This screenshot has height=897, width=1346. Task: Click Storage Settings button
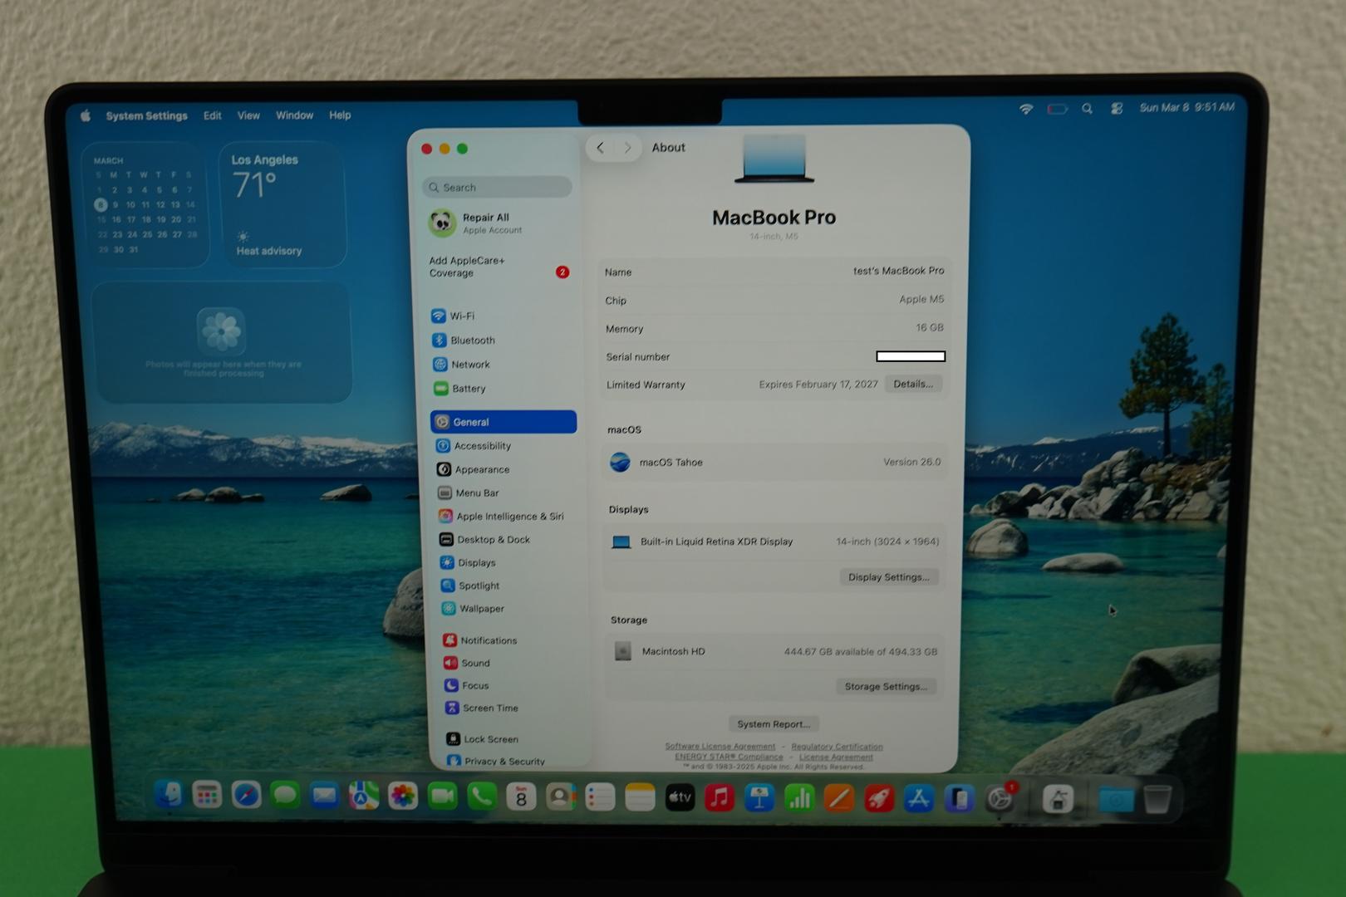(x=885, y=687)
